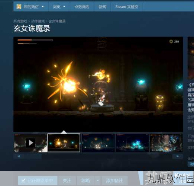The height and width of the screenshot is (186, 194).
Task: Open the 点数商店 tab
Action: 82,7
